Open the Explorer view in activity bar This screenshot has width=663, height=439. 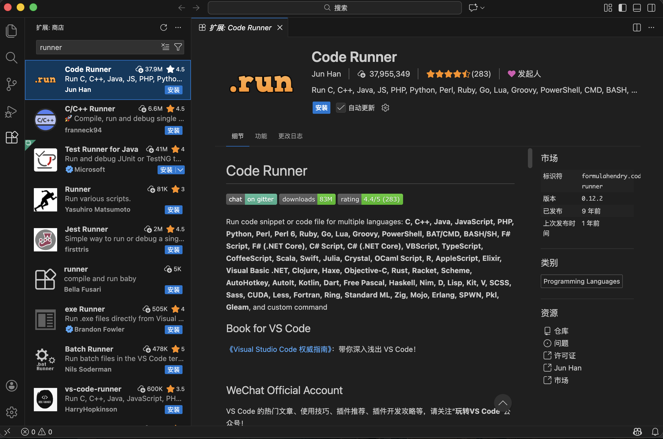click(x=11, y=31)
